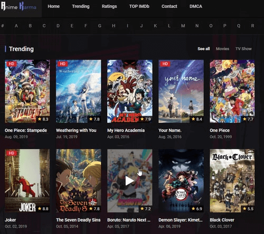
Task: Click the 7.9 star rating on My Hero Academia
Action: pyautogui.click(x=146, y=119)
